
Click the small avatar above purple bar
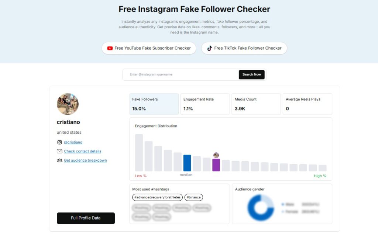click(216, 155)
